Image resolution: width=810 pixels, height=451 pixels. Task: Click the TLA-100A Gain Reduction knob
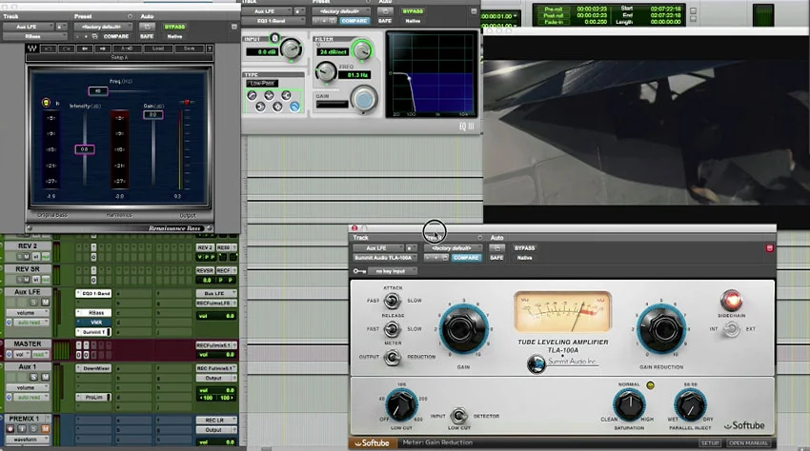(x=661, y=328)
